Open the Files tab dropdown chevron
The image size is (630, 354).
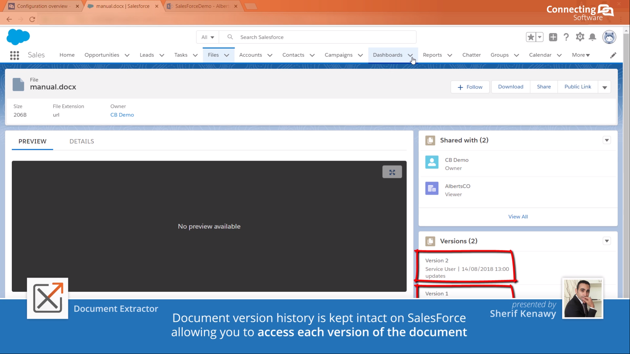click(x=227, y=55)
